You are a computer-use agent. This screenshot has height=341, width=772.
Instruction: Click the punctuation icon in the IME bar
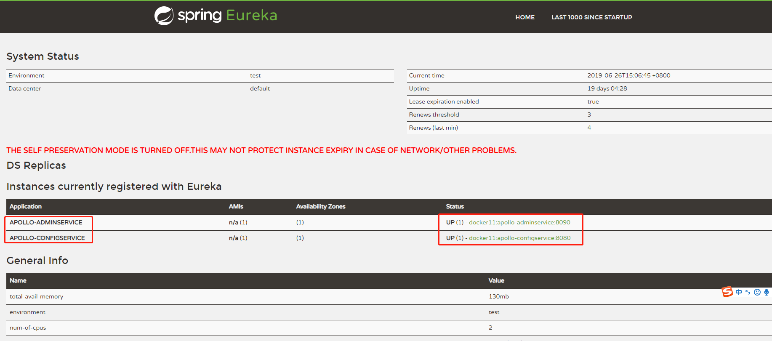click(x=748, y=292)
